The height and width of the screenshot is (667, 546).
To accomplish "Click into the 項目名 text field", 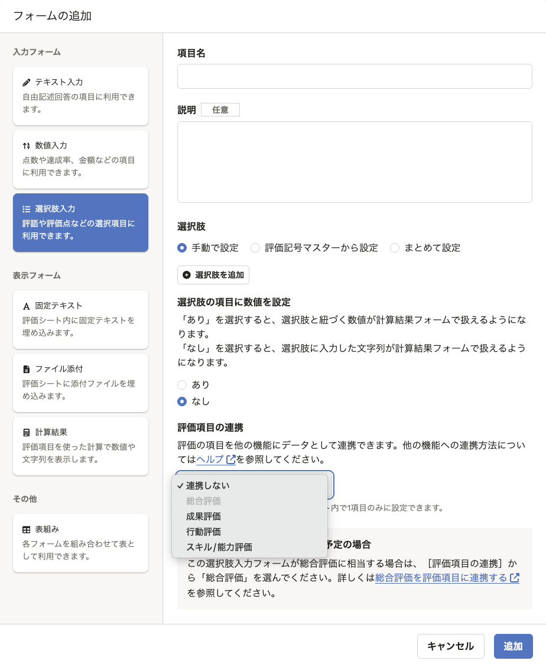I will tap(355, 76).
